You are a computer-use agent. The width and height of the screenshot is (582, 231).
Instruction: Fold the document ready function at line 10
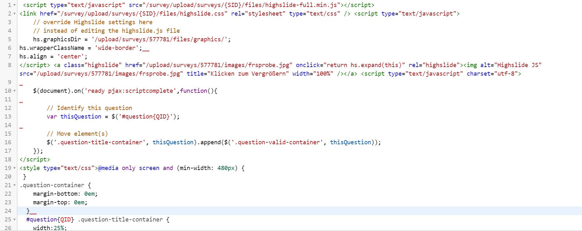(14, 91)
